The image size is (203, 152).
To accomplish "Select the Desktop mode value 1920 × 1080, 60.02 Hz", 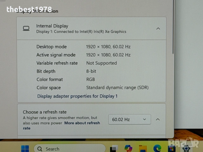I will tap(108, 47).
